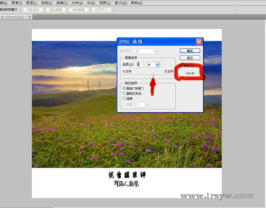Open the 图层 menu

point(32,3)
